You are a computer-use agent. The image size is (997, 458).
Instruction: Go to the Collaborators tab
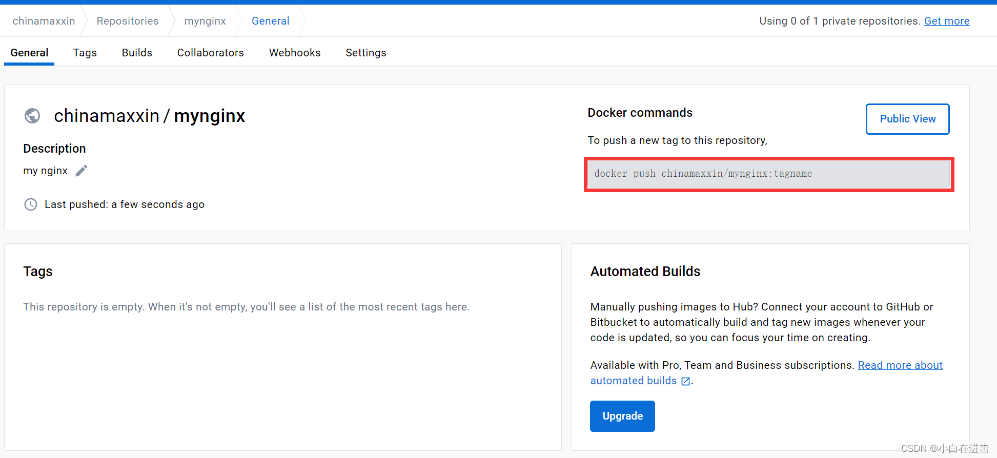click(211, 53)
